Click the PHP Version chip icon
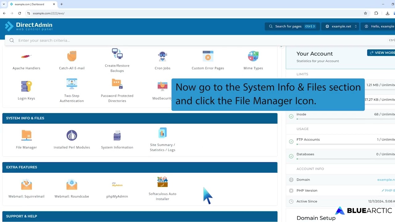The height and width of the screenshot is (222, 395). (x=291, y=191)
